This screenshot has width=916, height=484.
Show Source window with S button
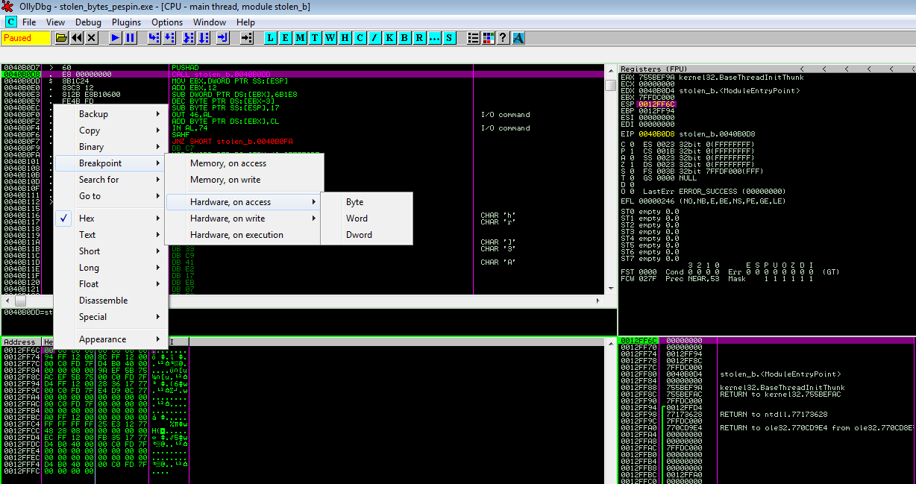pyautogui.click(x=448, y=37)
